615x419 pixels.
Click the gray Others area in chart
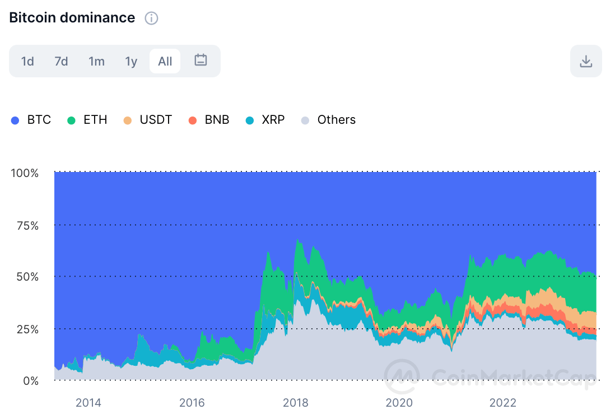[x=336, y=353]
